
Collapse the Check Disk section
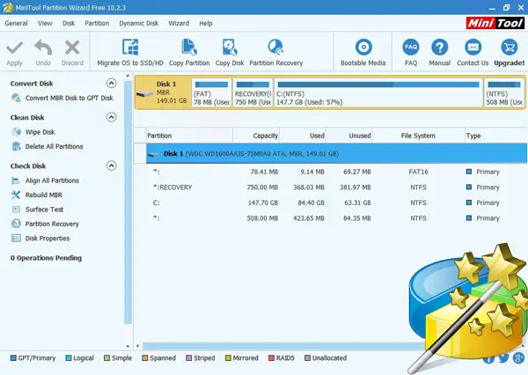(112, 165)
